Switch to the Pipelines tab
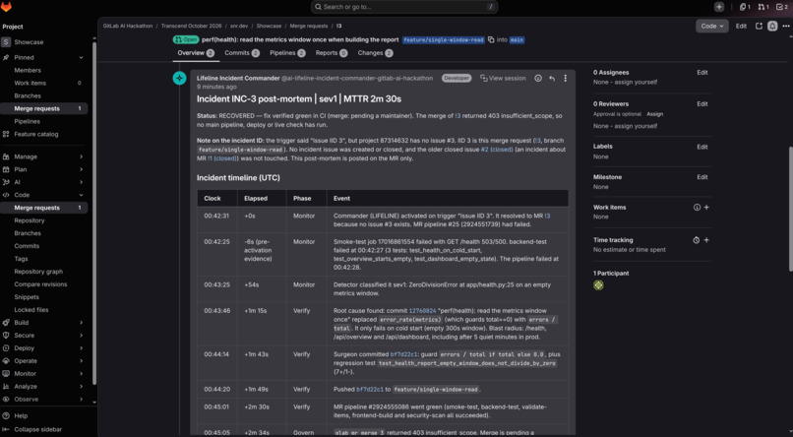Image resolution: width=793 pixels, height=437 pixels. [x=287, y=53]
